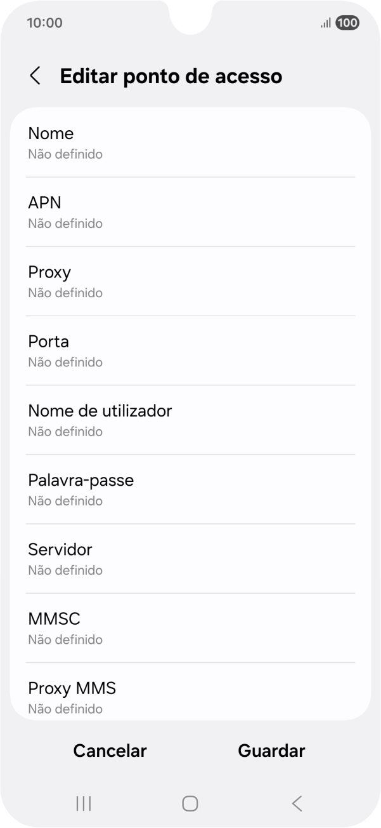Screen dimensions: 381x828
Task: Tap the Porta field
Action: [x=190, y=350]
